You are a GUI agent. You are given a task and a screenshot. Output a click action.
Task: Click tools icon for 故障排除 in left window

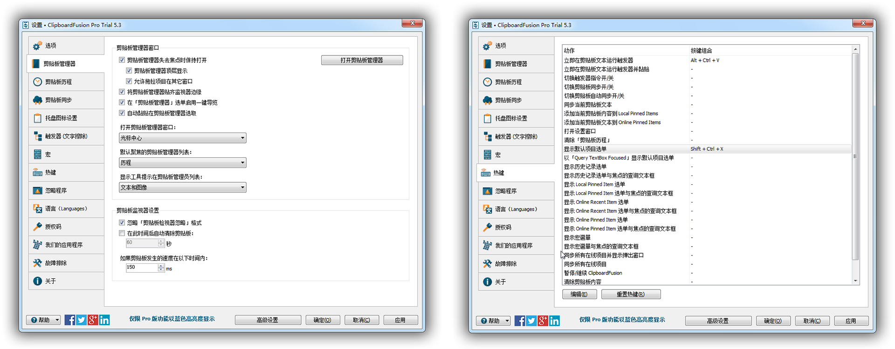tap(37, 263)
